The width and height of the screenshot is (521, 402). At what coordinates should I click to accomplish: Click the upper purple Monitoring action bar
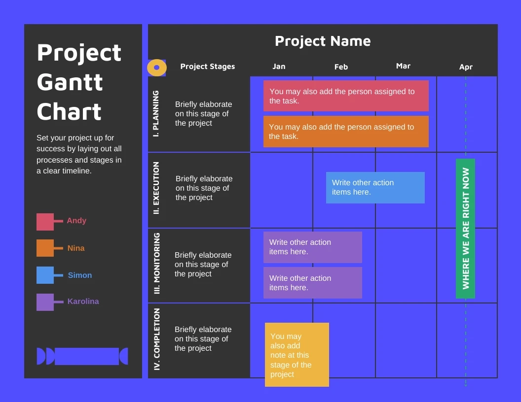(x=312, y=247)
